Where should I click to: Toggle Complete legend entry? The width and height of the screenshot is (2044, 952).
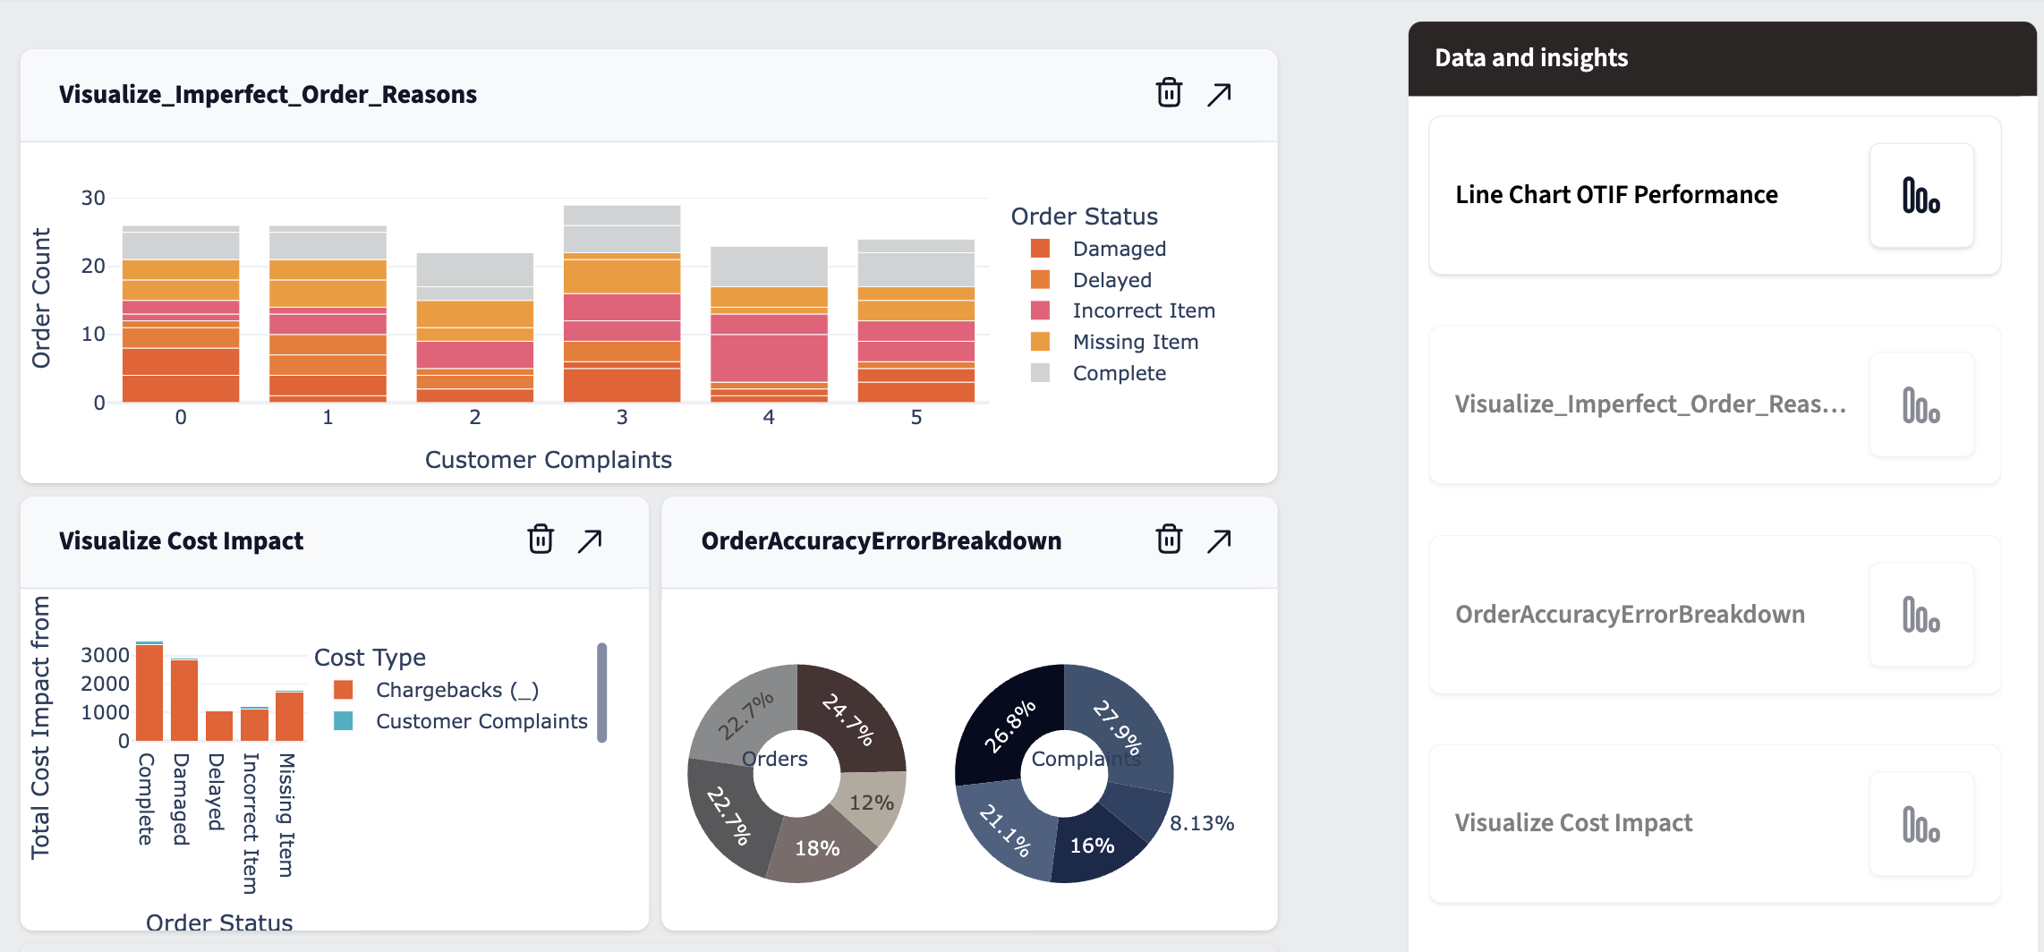click(1119, 373)
